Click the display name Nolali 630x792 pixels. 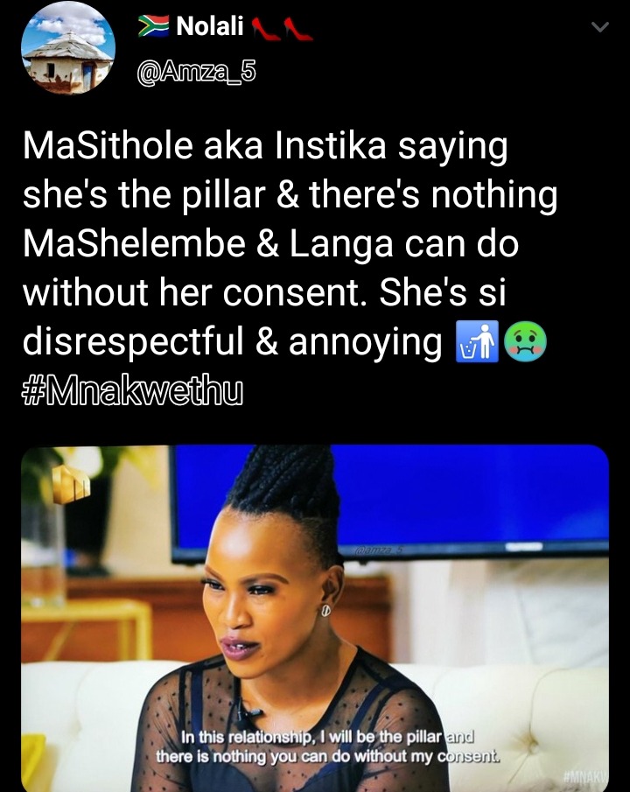210,26
